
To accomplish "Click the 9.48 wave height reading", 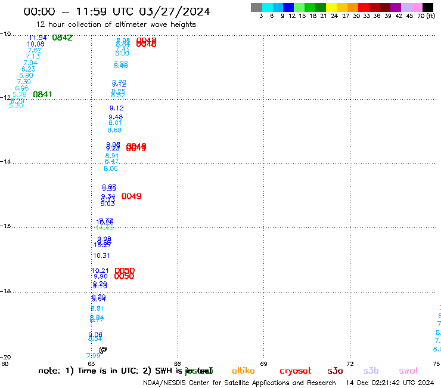I will click(x=116, y=117).
